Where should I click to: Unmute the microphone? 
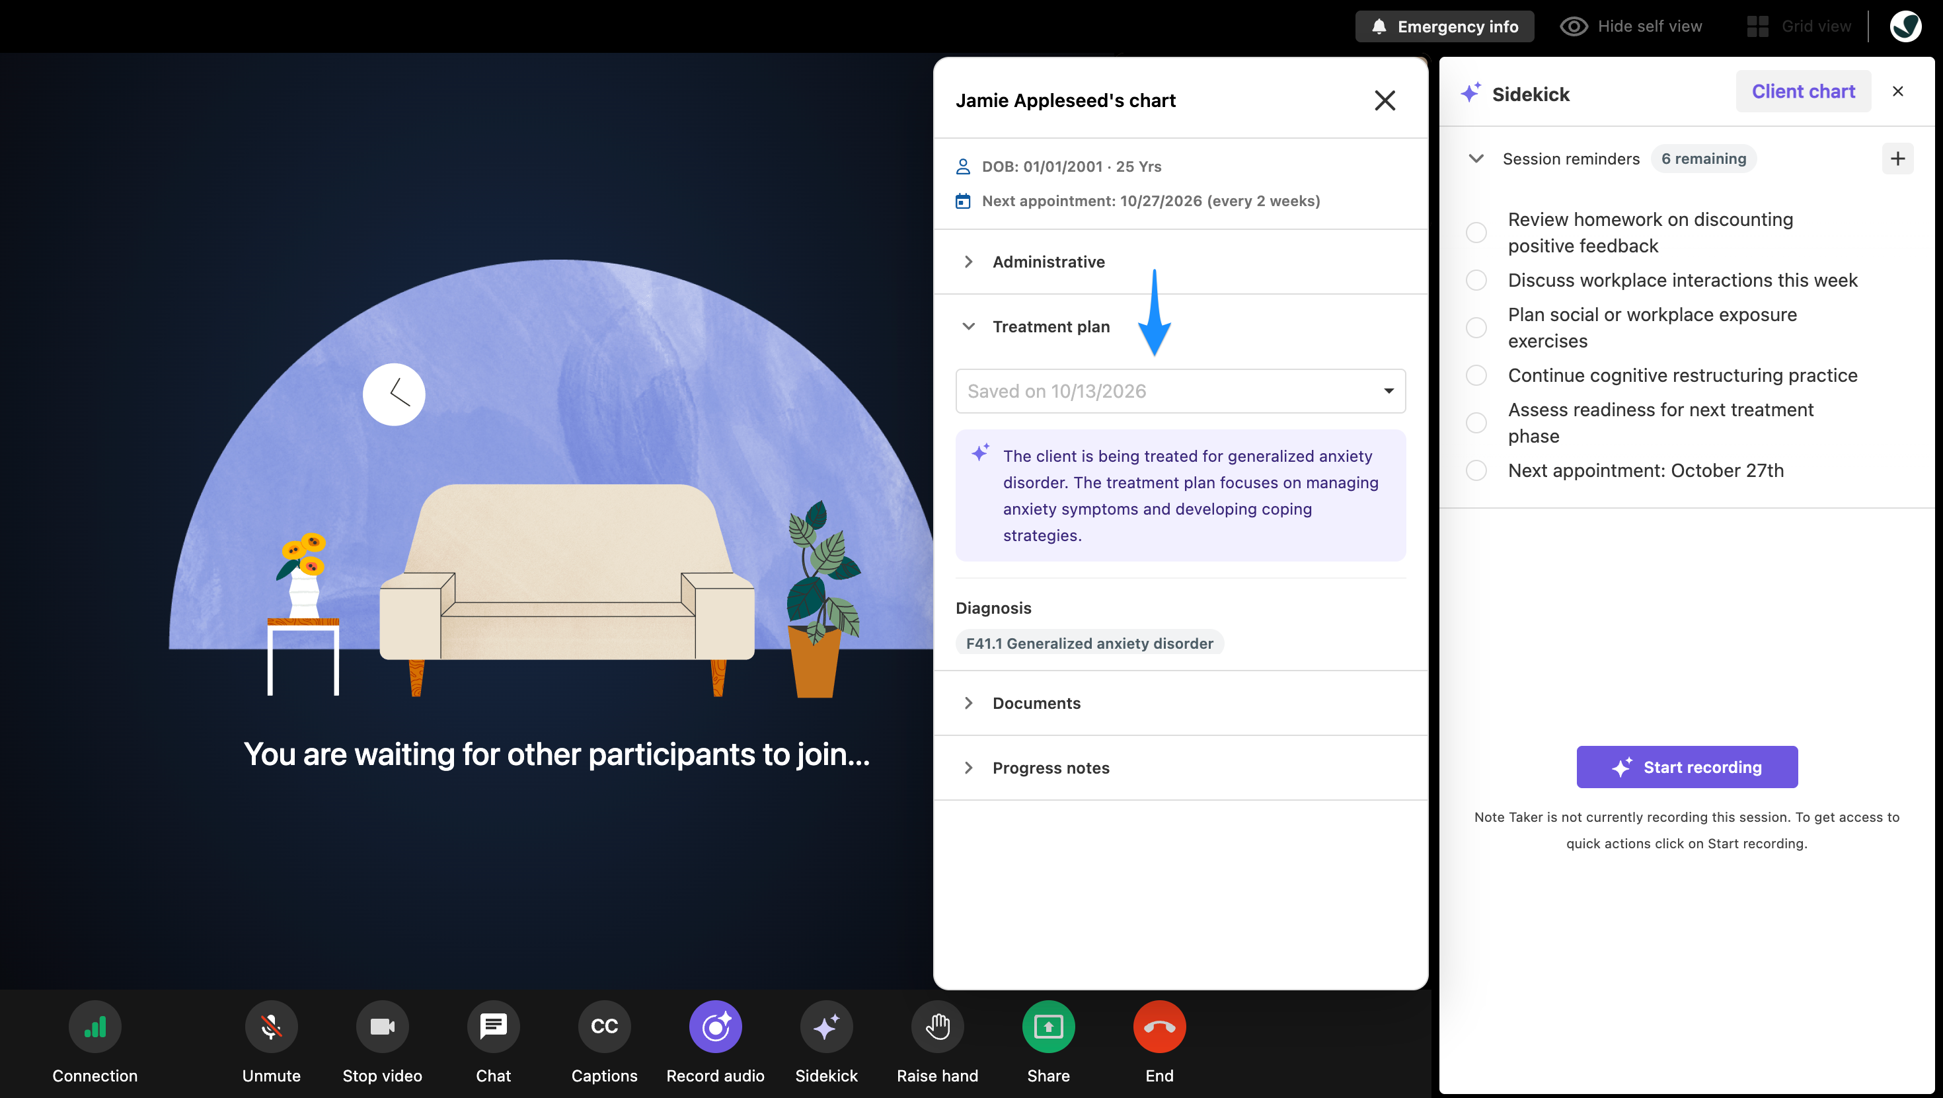click(x=272, y=1027)
